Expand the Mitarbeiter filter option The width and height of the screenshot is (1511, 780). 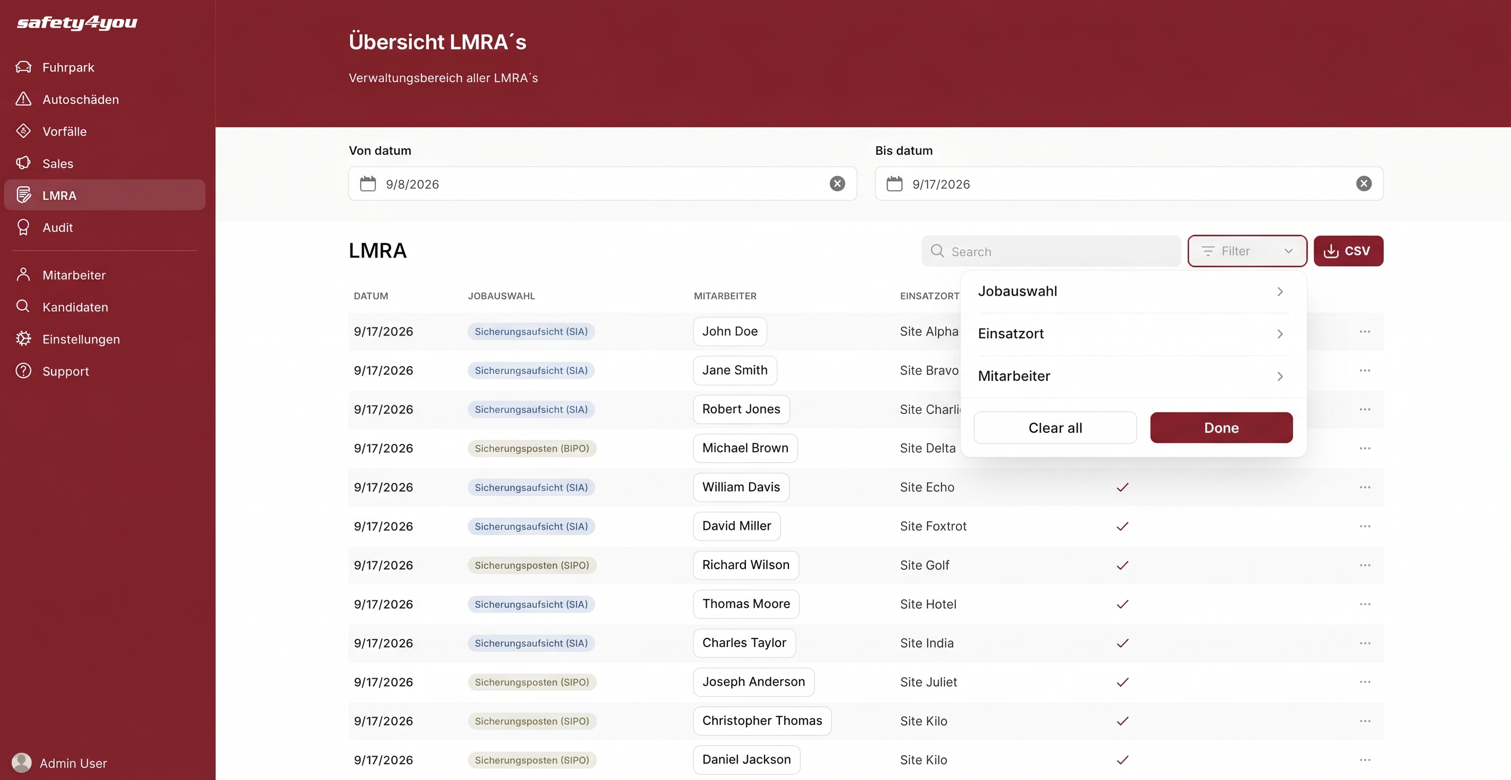[1134, 376]
